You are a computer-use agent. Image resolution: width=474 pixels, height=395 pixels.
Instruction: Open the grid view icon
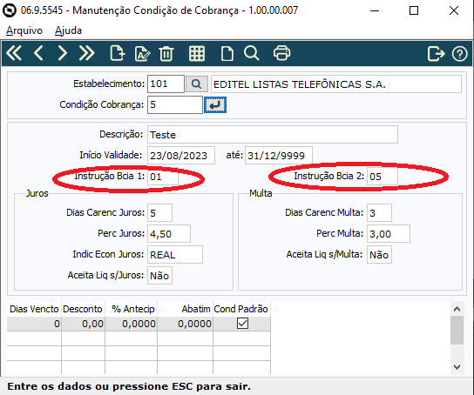coord(197,54)
